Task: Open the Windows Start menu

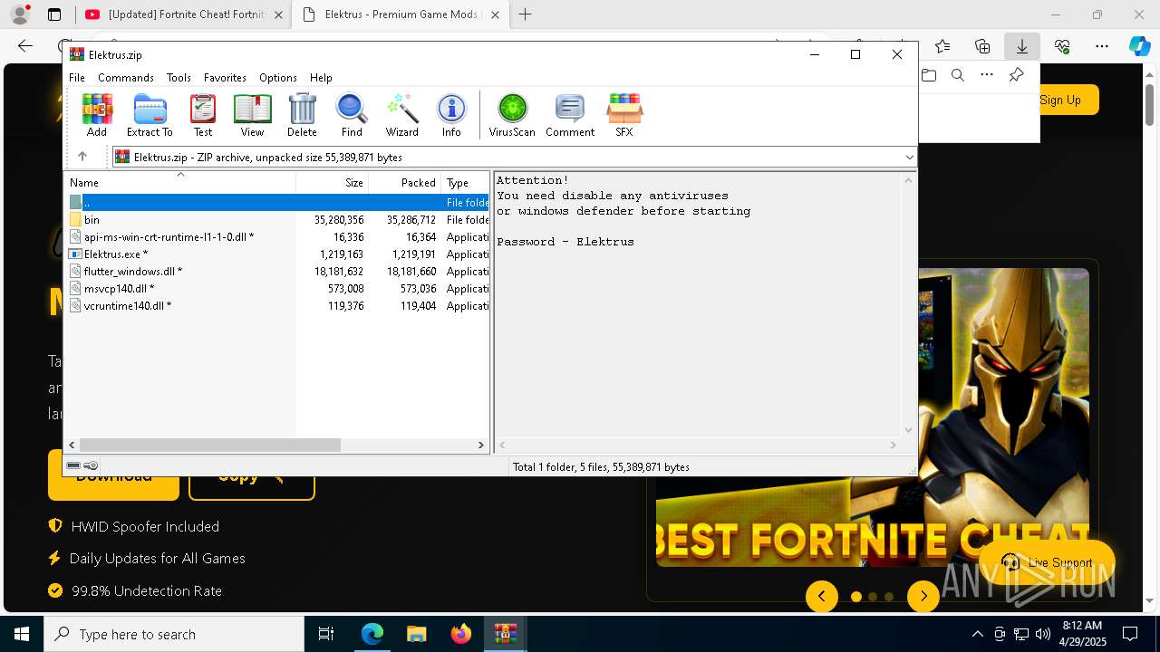Action: pyautogui.click(x=21, y=634)
